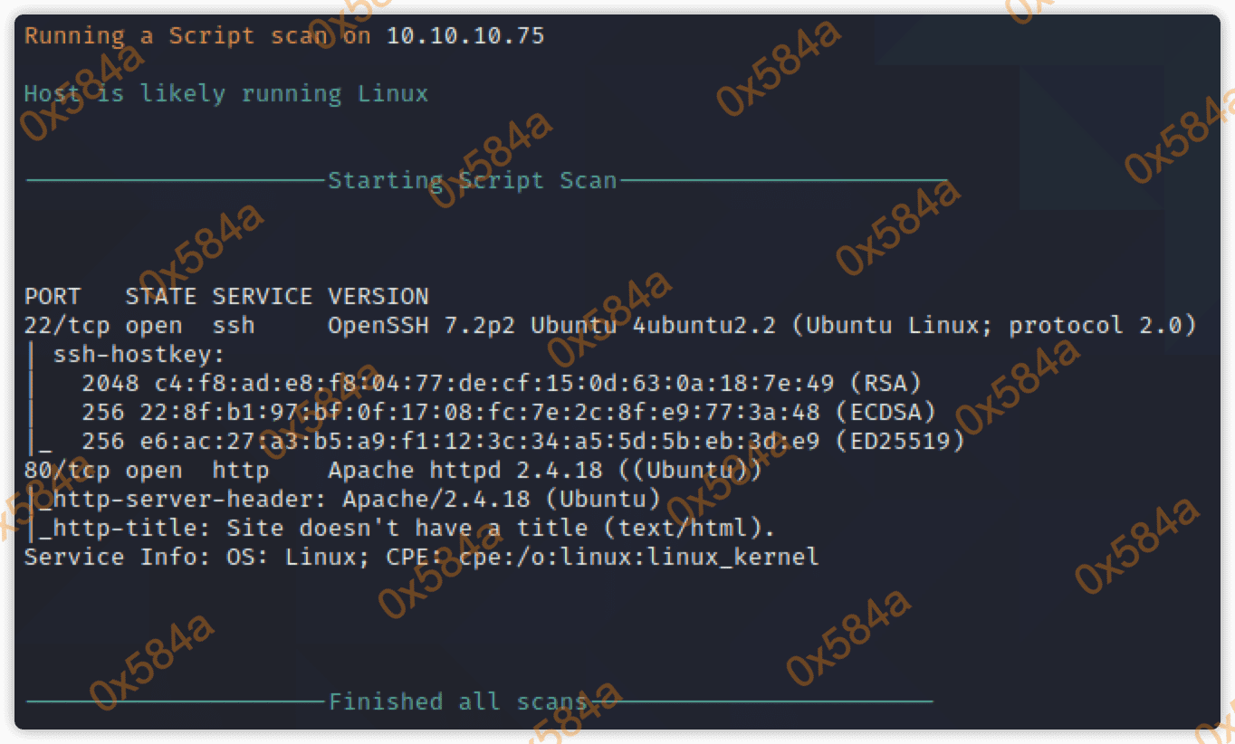This screenshot has width=1235, height=744.
Task: Click the http-title line
Action: (x=407, y=529)
